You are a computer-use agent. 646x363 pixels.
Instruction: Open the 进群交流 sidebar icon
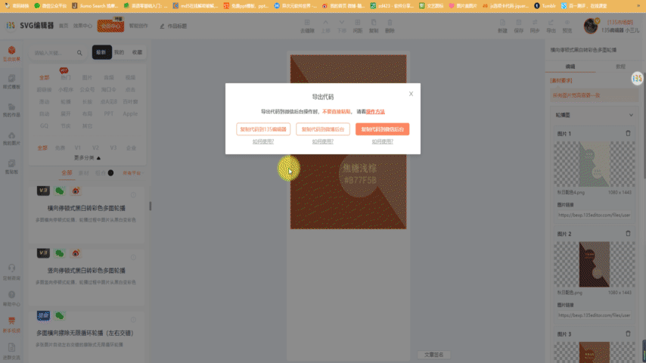11,351
